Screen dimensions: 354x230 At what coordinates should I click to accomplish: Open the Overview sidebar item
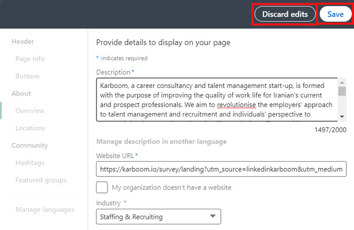click(x=30, y=111)
